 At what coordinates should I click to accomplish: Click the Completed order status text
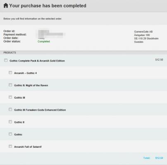44,41
